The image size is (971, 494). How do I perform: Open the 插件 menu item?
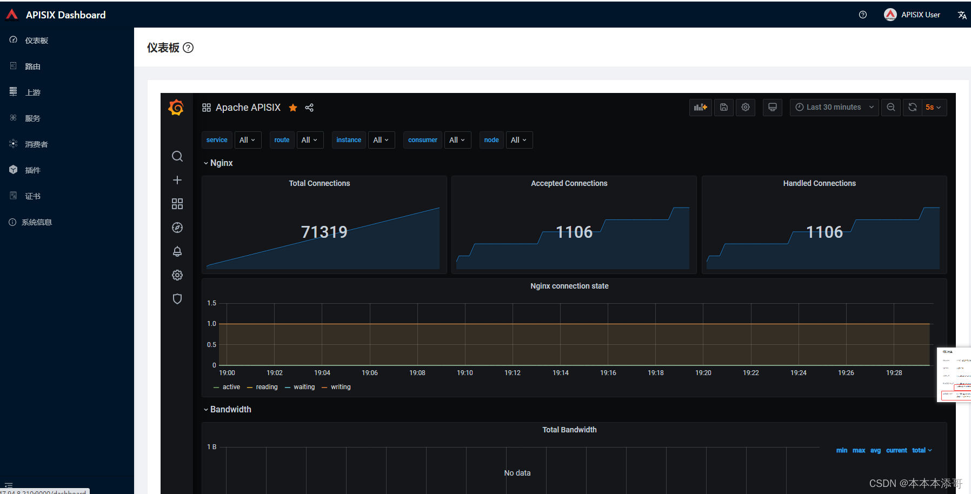[x=67, y=170]
